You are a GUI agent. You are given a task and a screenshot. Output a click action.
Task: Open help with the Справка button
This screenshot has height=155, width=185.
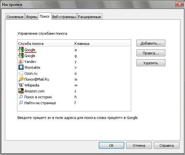click(x=167, y=145)
